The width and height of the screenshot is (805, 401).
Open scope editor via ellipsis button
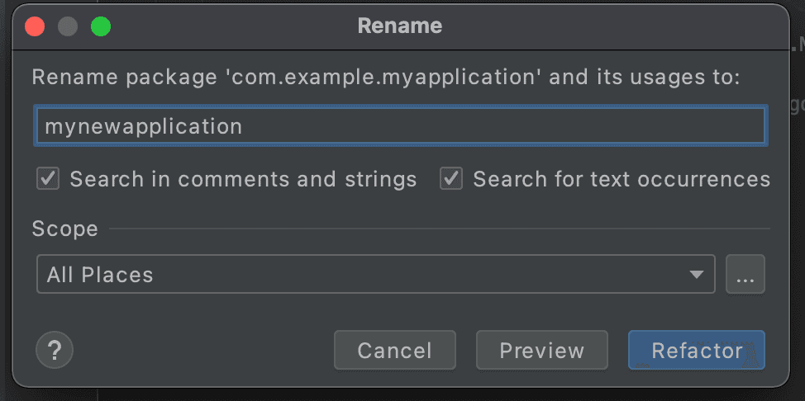pyautogui.click(x=745, y=275)
